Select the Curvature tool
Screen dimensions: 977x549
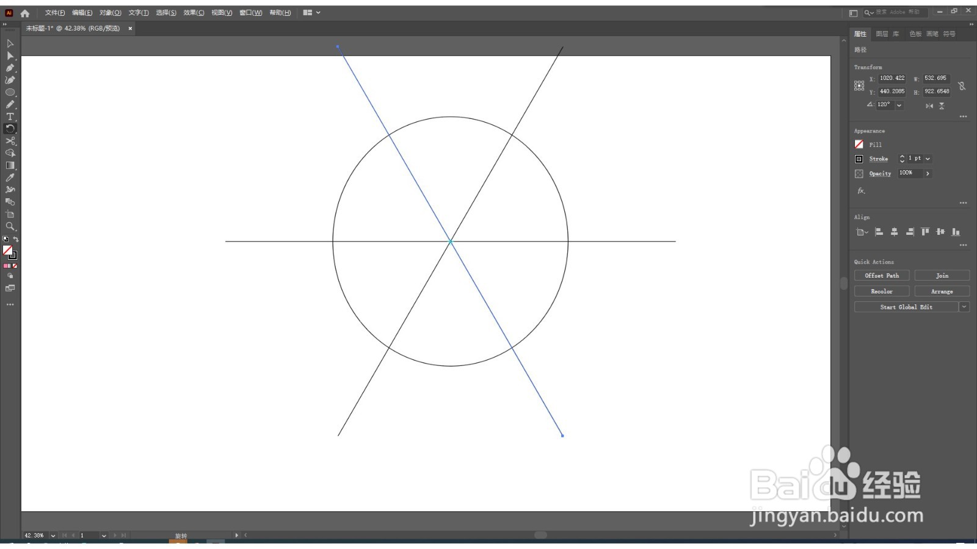pos(10,80)
